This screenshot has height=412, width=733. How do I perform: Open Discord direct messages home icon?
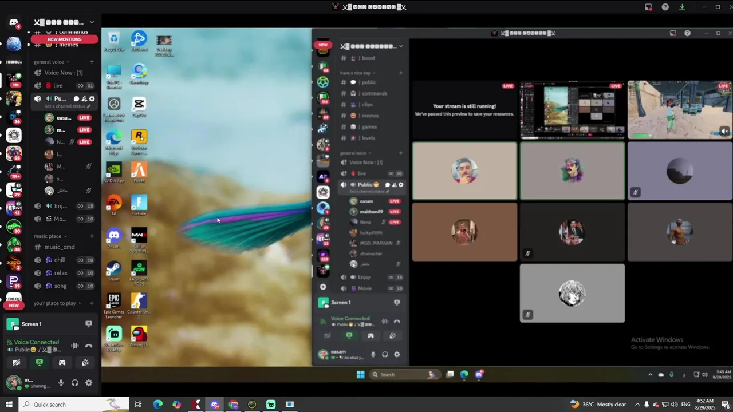[x=14, y=22]
